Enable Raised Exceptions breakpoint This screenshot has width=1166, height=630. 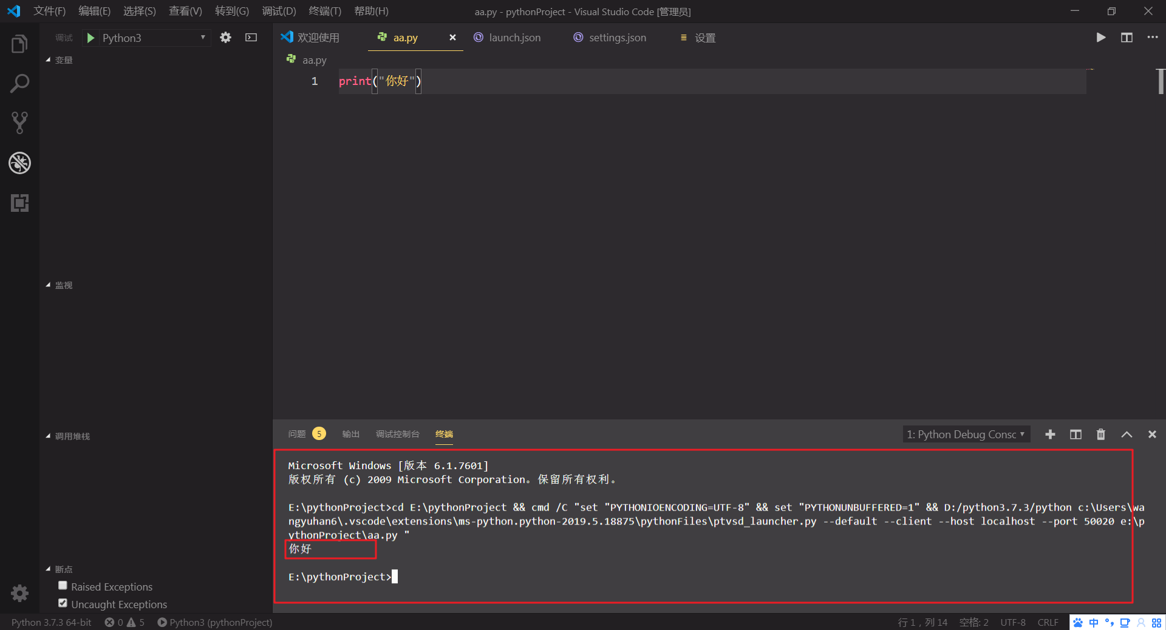click(x=63, y=586)
